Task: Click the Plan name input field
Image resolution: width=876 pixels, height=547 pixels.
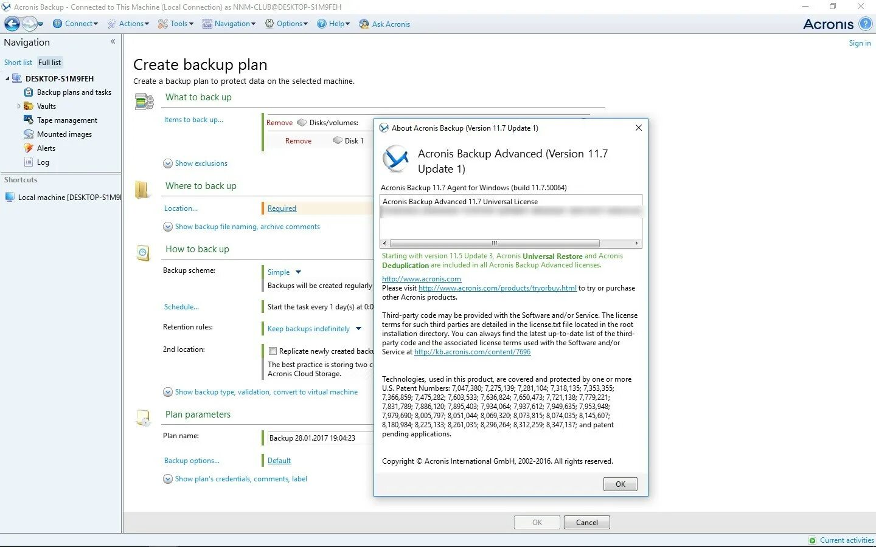Action: tap(320, 438)
